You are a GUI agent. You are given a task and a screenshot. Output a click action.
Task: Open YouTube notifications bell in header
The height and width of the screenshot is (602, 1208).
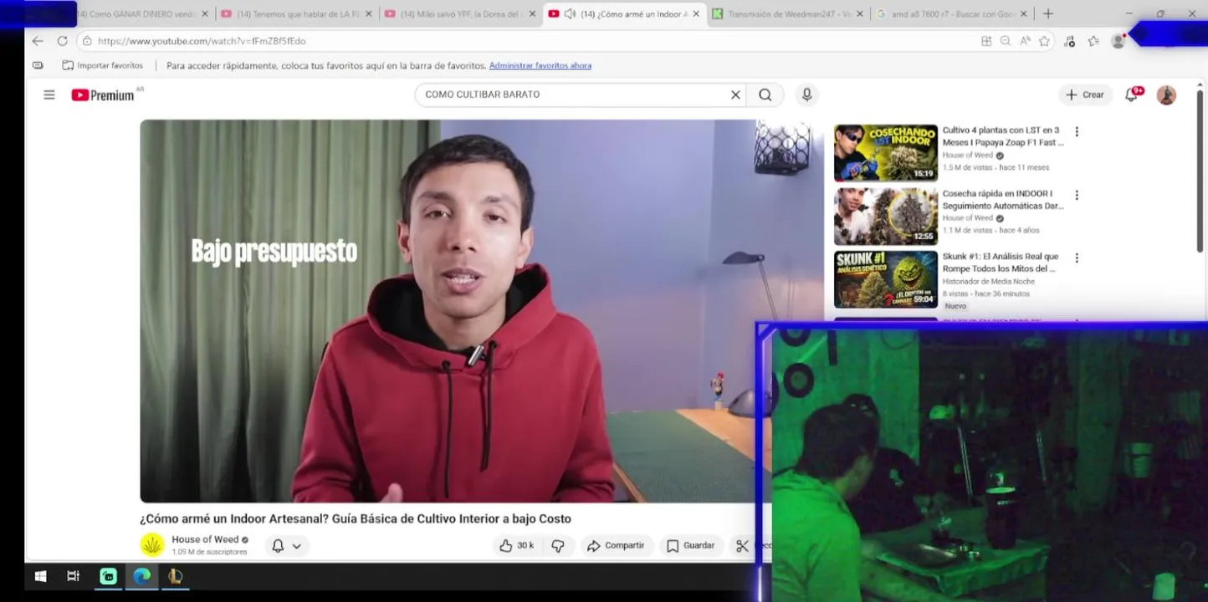coord(1131,95)
